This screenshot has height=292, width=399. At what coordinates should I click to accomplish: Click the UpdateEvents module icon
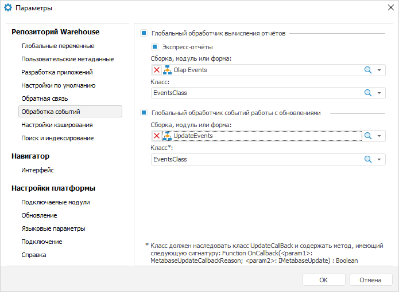pyautogui.click(x=168, y=136)
